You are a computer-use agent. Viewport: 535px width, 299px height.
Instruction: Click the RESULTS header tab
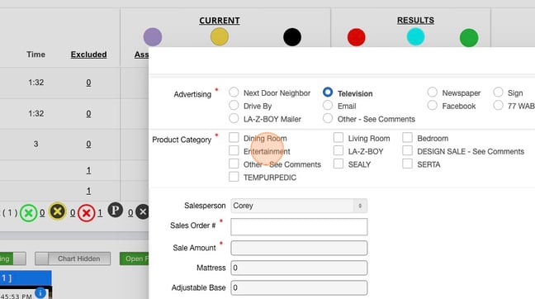[x=415, y=20]
